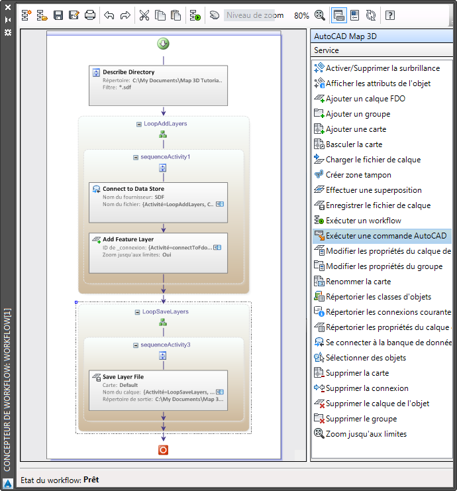Pick Zoom jusqu'aux limites activity
Screen dimensions: 457x491
coord(382,434)
